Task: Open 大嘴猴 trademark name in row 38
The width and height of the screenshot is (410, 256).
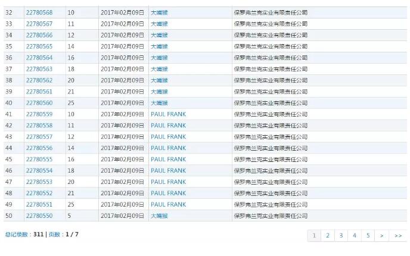Action: 159,80
